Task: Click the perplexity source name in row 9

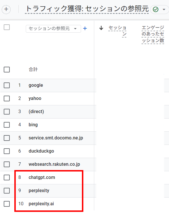Action: tap(39, 191)
